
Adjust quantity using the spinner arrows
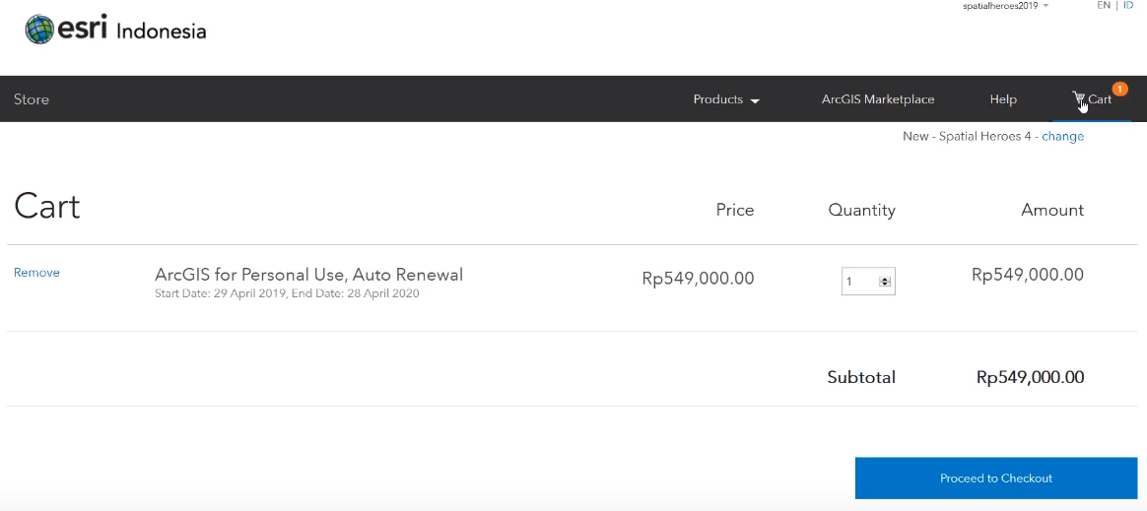click(x=885, y=282)
